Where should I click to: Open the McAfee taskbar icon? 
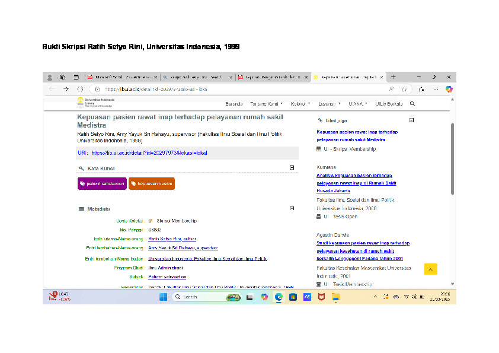(x=321, y=297)
